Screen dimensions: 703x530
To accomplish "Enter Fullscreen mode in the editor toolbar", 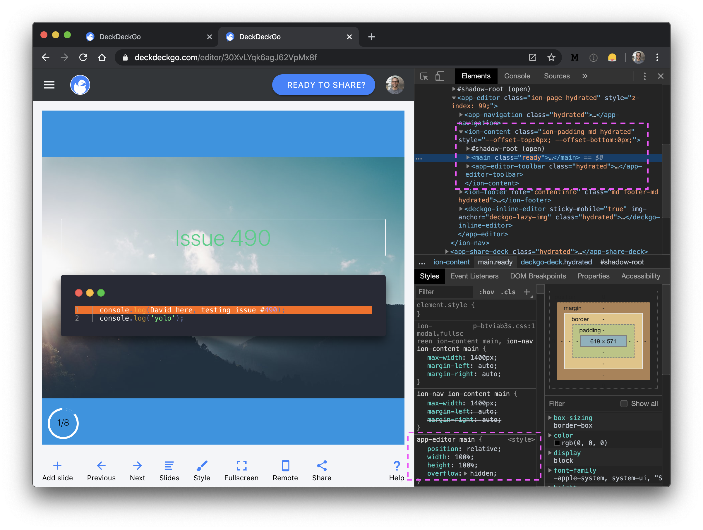I will point(241,466).
